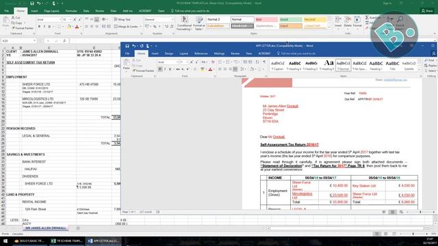Click Excel insert function fx button
Screen dimensions: 438x246
coord(64,41)
